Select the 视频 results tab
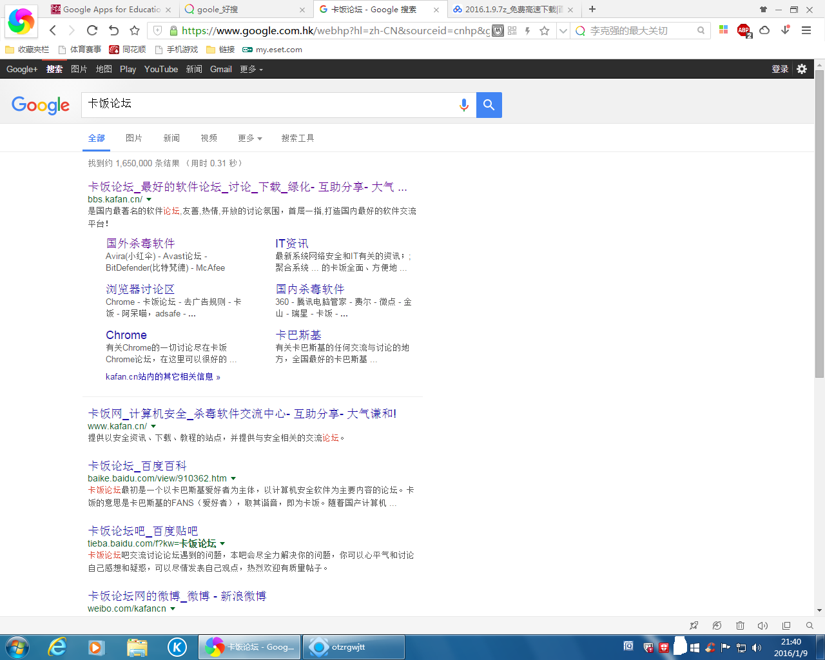The height and width of the screenshot is (660, 825). [209, 138]
